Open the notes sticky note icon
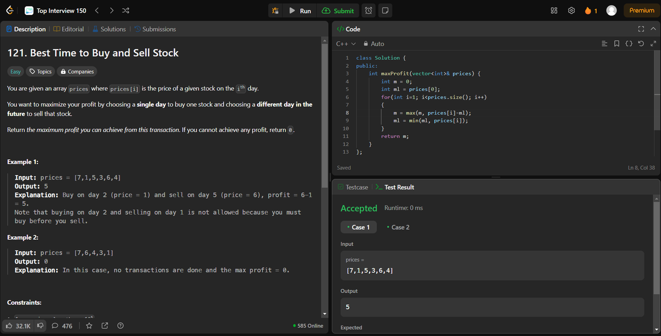The height and width of the screenshot is (336, 661). click(384, 10)
